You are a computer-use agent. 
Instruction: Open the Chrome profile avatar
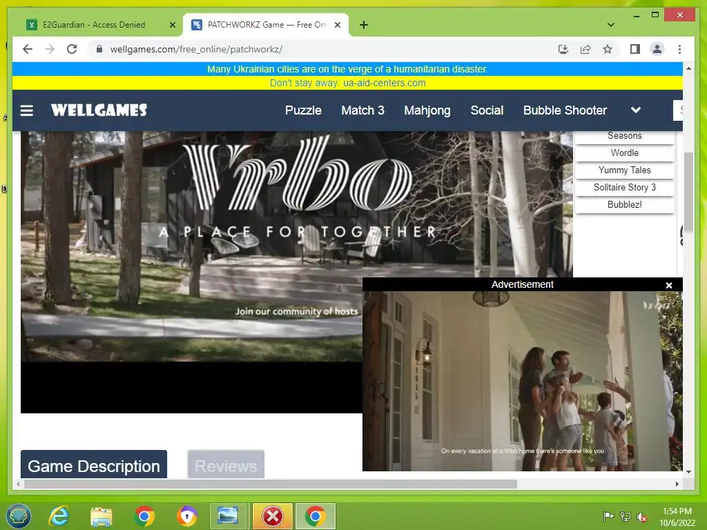[657, 49]
